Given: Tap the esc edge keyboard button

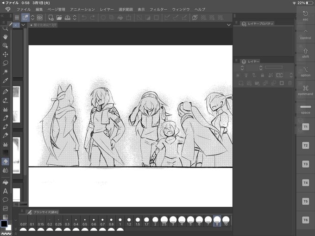Looking at the screenshot, I should pyautogui.click(x=305, y=16).
